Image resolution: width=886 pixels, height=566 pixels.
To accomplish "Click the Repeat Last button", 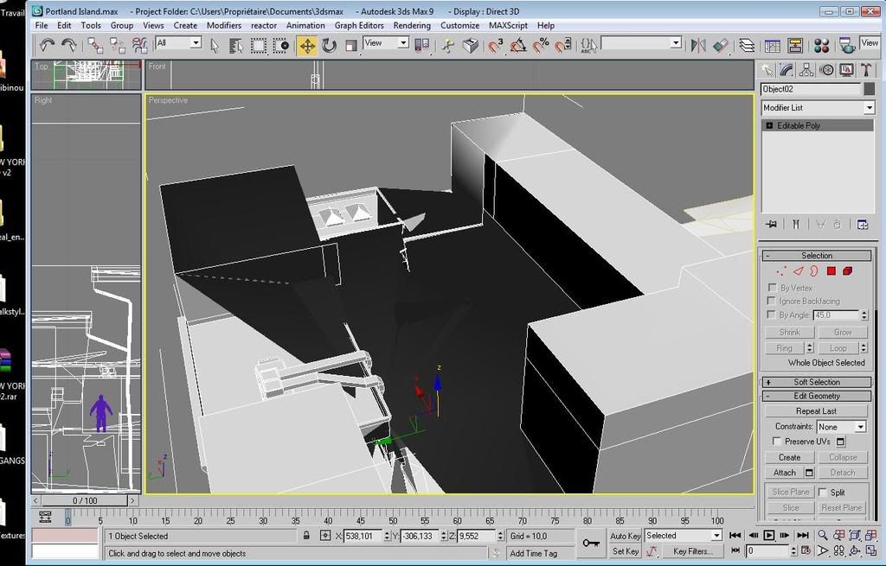I will point(817,411).
